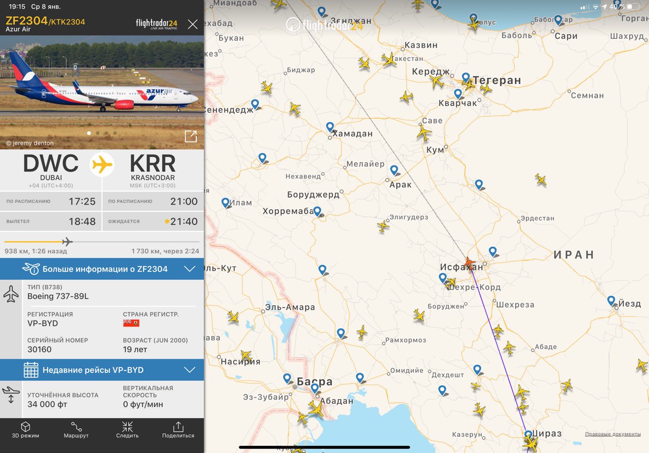Select the plane east of Кум
Screen dimensions: 649x453
point(540,179)
